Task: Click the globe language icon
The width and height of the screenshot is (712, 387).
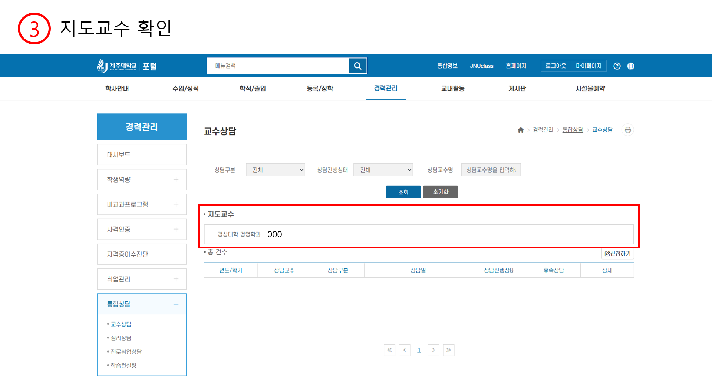Action: click(631, 66)
